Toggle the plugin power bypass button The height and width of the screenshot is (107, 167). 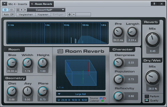click(5, 10)
